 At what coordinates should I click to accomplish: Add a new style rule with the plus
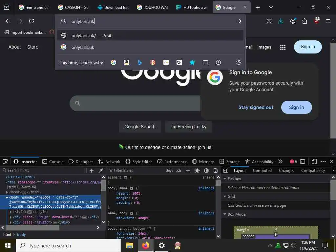[188, 171]
